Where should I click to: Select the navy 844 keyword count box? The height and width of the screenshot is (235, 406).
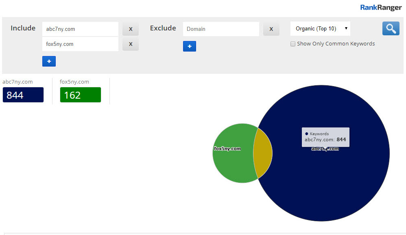pyautogui.click(x=23, y=95)
